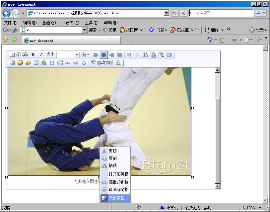
Task: Open the font size (大小) dropdown
Action: click(x=77, y=55)
